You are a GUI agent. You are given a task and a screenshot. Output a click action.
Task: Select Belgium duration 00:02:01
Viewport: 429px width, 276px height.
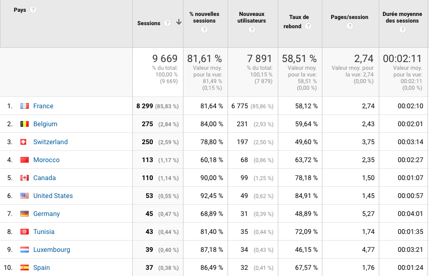coord(411,124)
